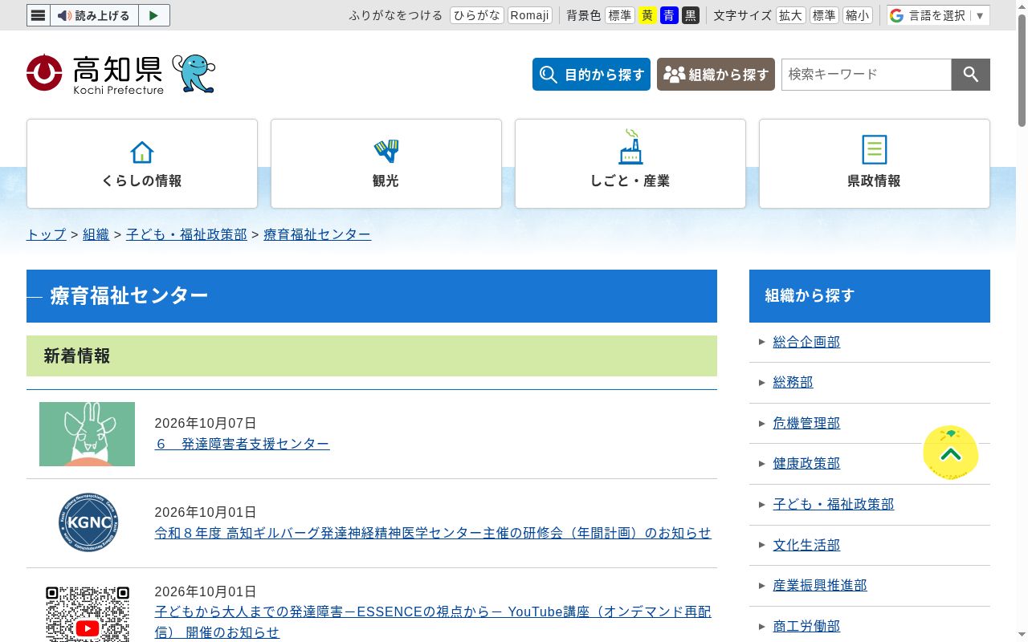Click the KGNC round logo thumbnail
The width and height of the screenshot is (1028, 642).
pyautogui.click(x=88, y=522)
